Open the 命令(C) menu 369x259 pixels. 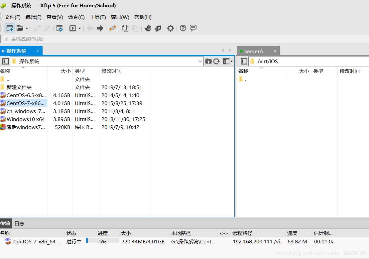76,17
